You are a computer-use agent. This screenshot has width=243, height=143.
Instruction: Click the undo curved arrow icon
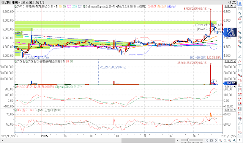tap(240, 14)
